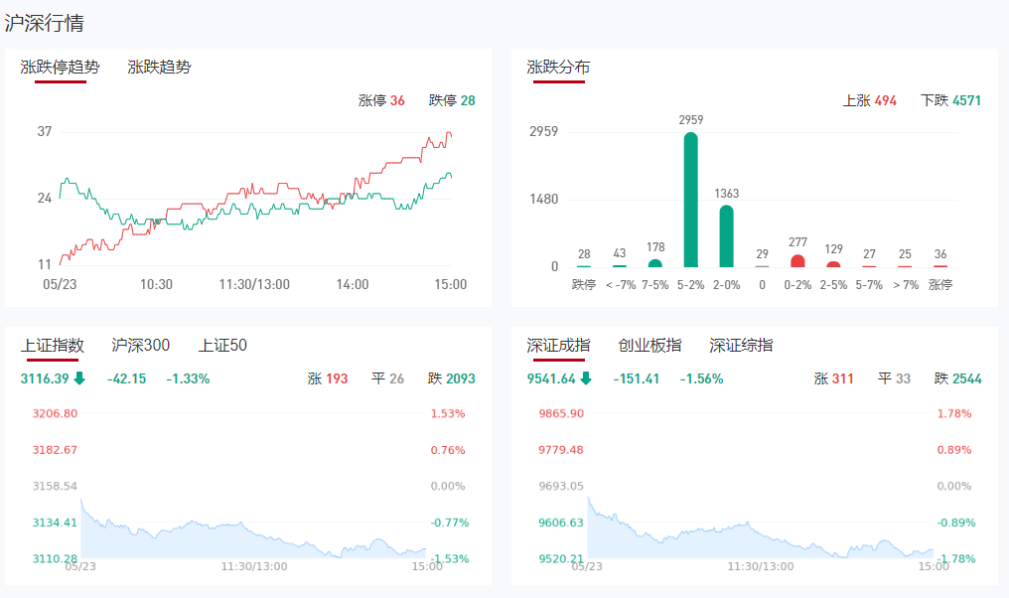Image resolution: width=1009 pixels, height=598 pixels.
Task: Open the 深证综指 tab
Action: coord(741,346)
